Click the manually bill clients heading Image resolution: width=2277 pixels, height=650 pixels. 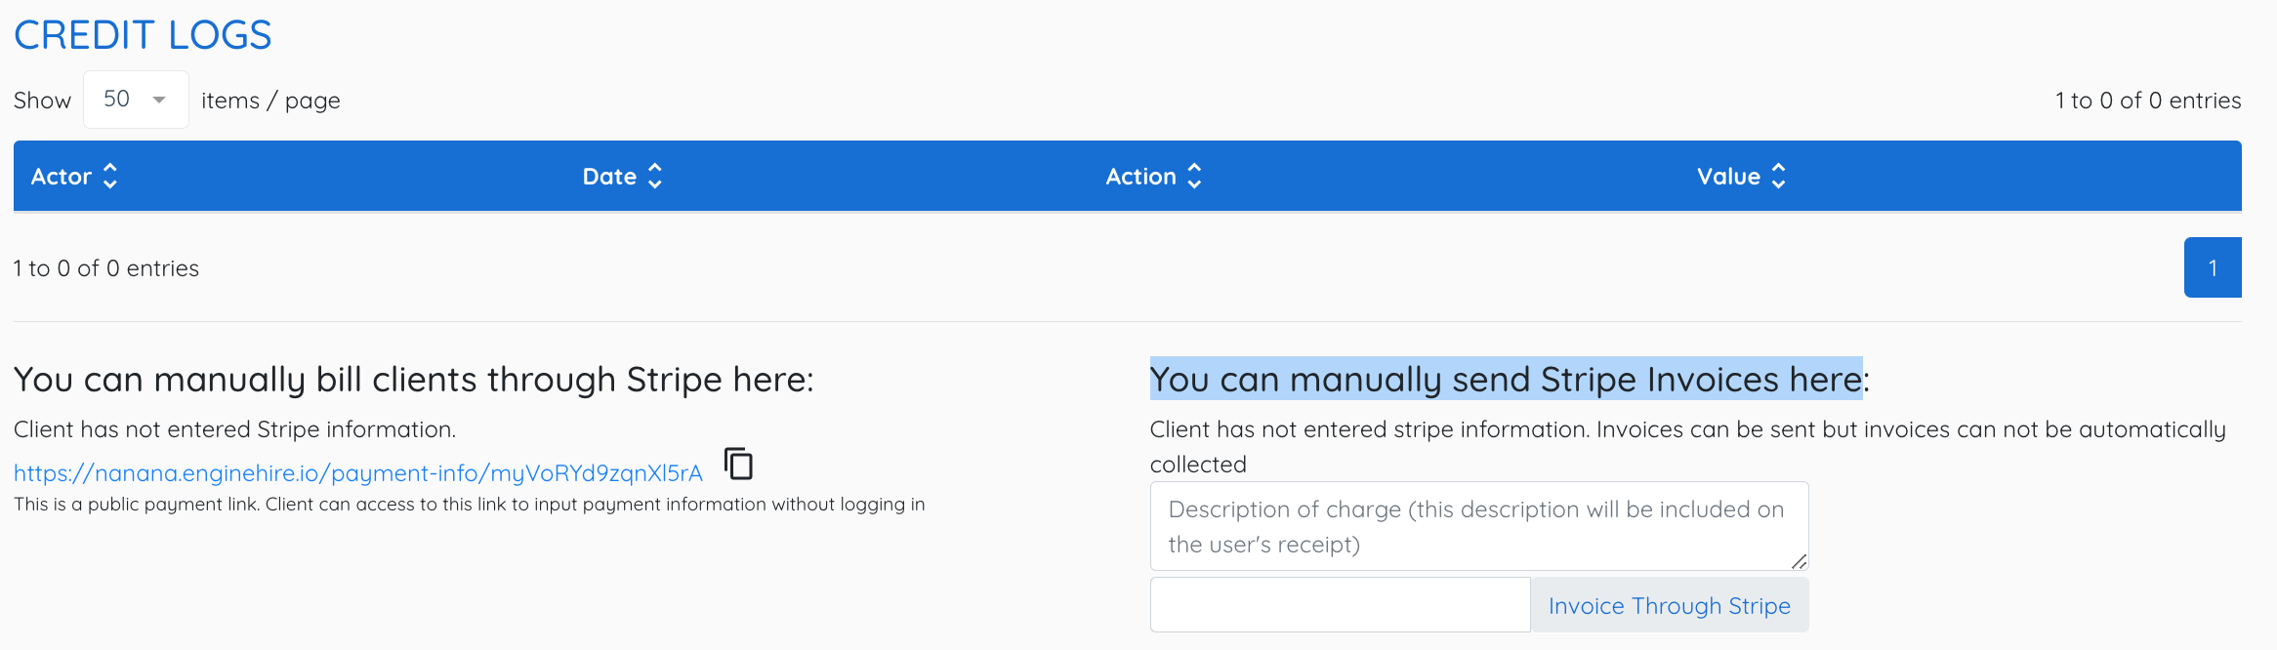click(x=414, y=379)
